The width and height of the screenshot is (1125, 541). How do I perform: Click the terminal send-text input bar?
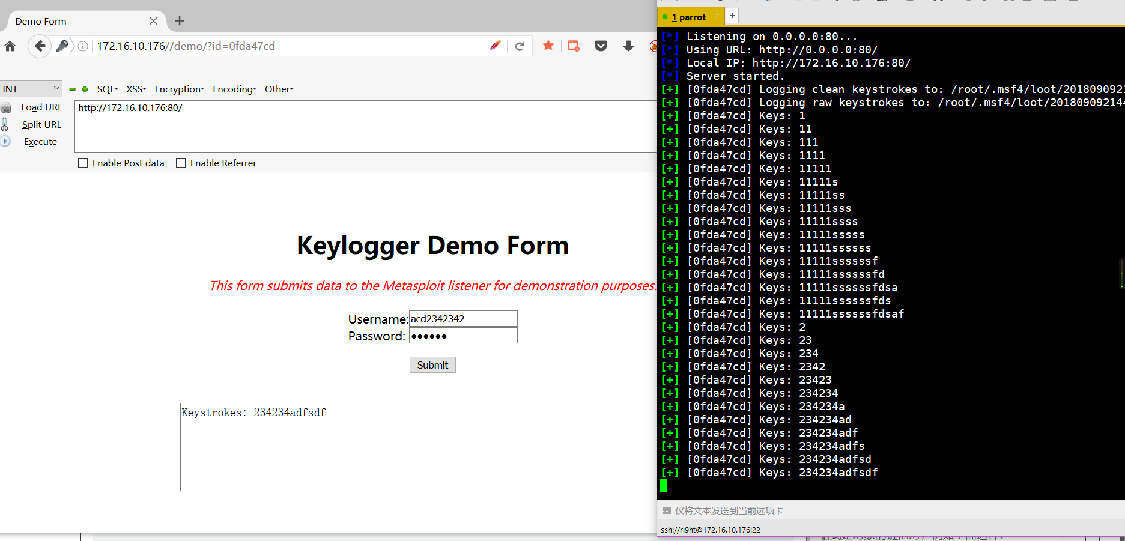pyautogui.click(x=891, y=510)
